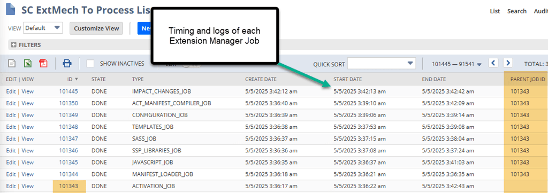Go to previous page arrow

pyautogui.click(x=493, y=63)
